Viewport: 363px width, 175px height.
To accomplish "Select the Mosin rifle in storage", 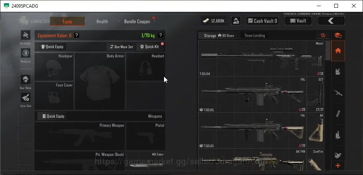I will 261,58.
